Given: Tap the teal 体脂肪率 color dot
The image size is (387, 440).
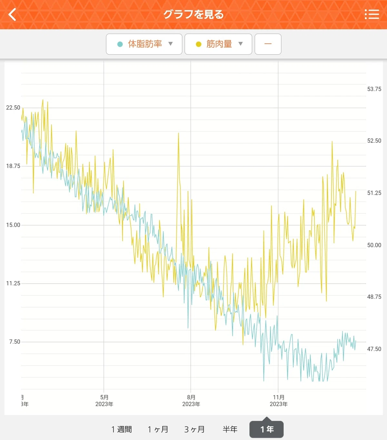Looking at the screenshot, I should (x=120, y=44).
